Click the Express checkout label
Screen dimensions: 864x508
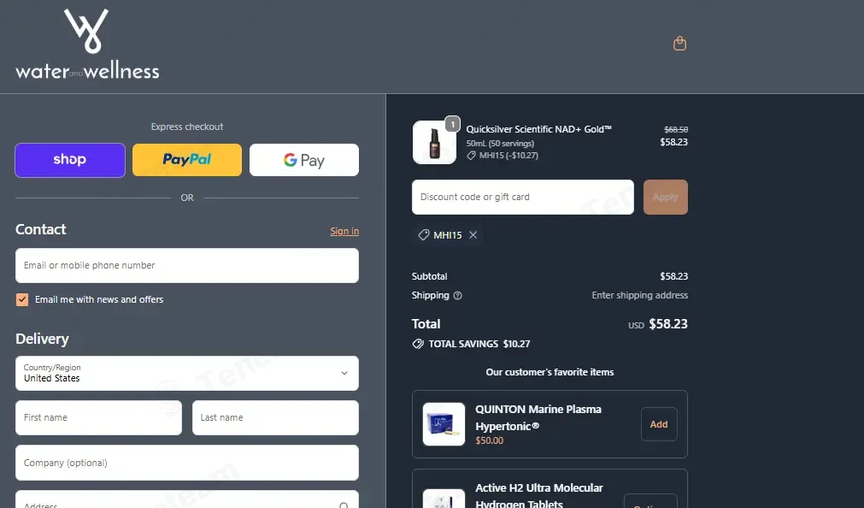tap(187, 127)
